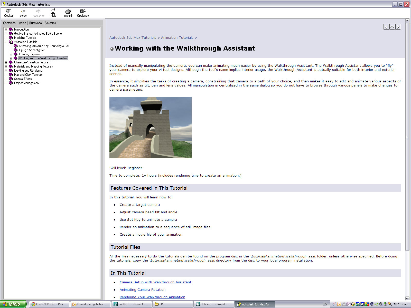Expand the Special Effects node
The image size is (411, 308).
coord(6,79)
